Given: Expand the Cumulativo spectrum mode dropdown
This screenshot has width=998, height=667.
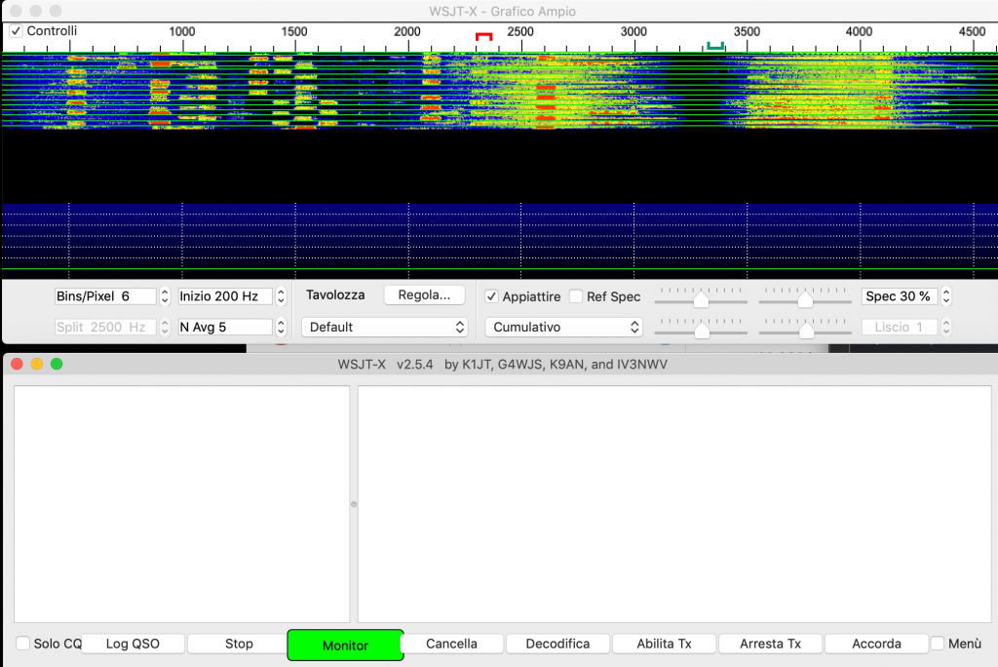Looking at the screenshot, I should point(564,328).
